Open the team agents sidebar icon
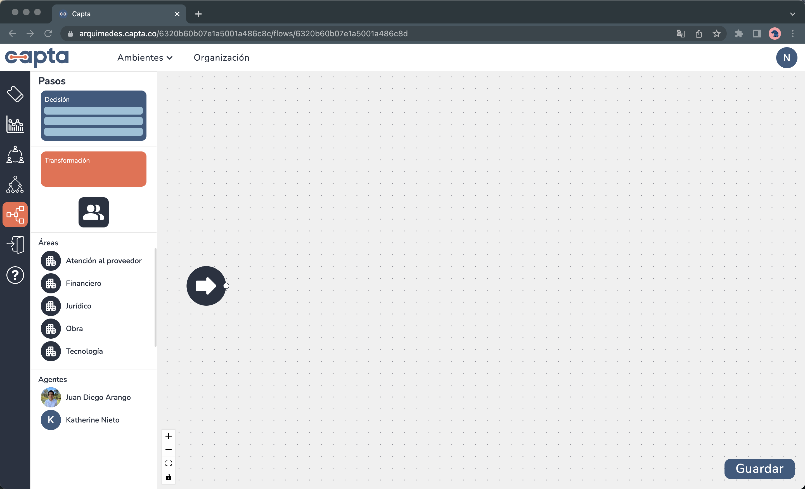 tap(15, 155)
